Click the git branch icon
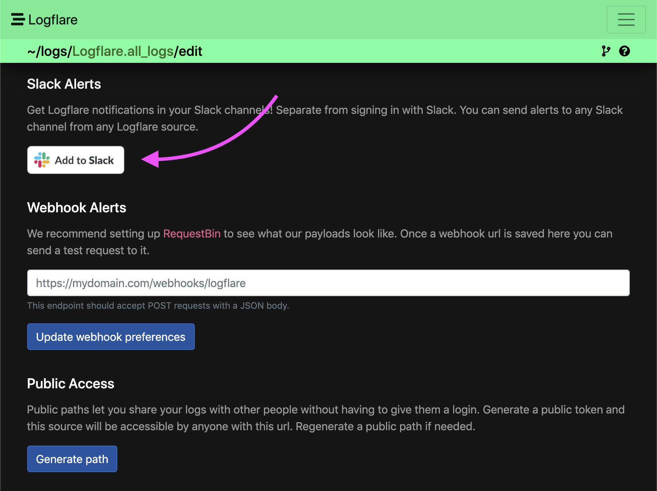657x491 pixels. (x=606, y=51)
